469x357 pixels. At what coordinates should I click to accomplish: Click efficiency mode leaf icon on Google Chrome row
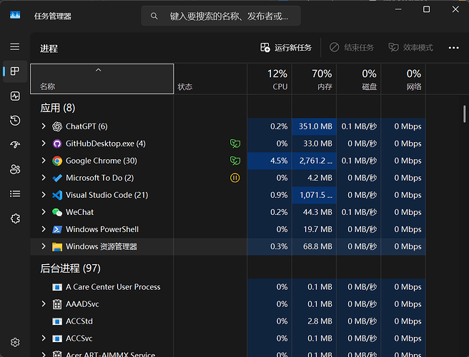coord(235,161)
